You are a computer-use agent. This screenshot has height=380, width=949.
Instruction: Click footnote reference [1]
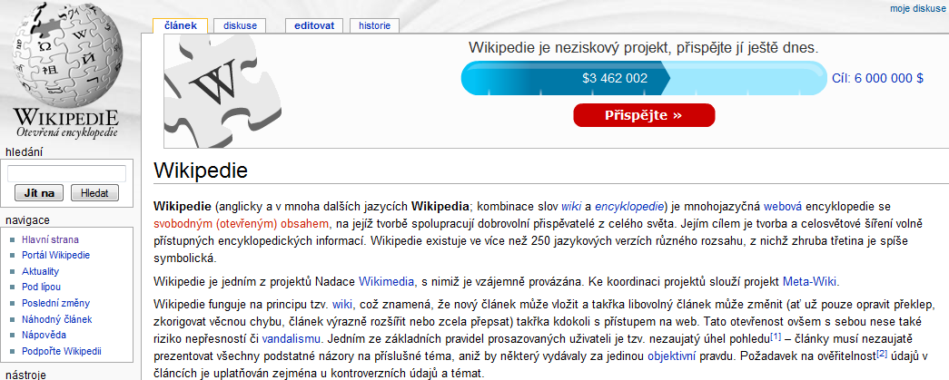(776, 336)
